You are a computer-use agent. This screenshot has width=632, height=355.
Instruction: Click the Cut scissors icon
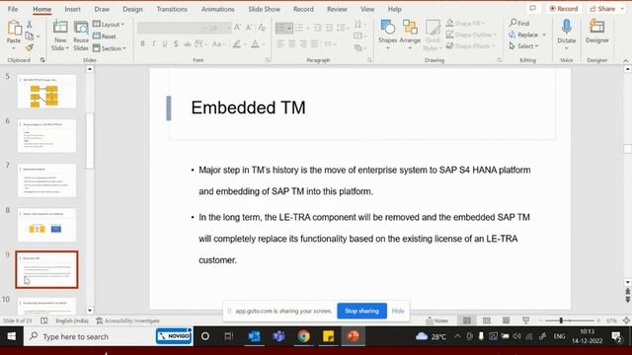click(x=30, y=25)
